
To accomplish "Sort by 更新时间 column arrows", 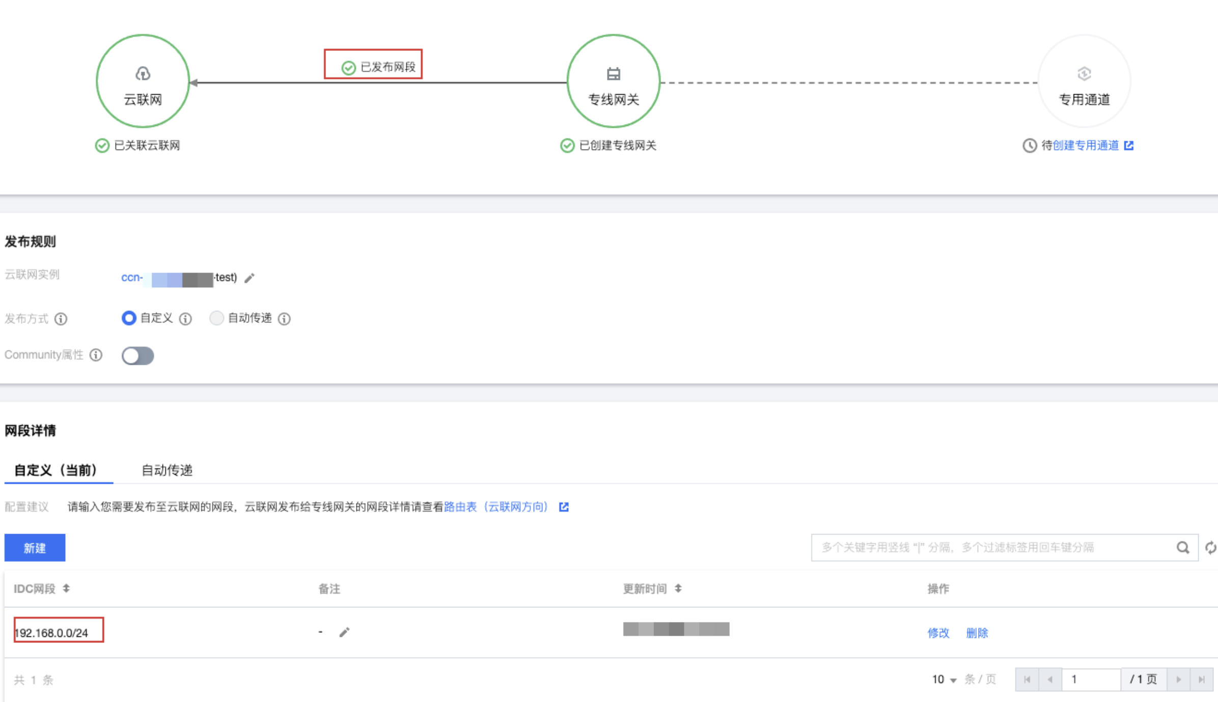I will [678, 589].
